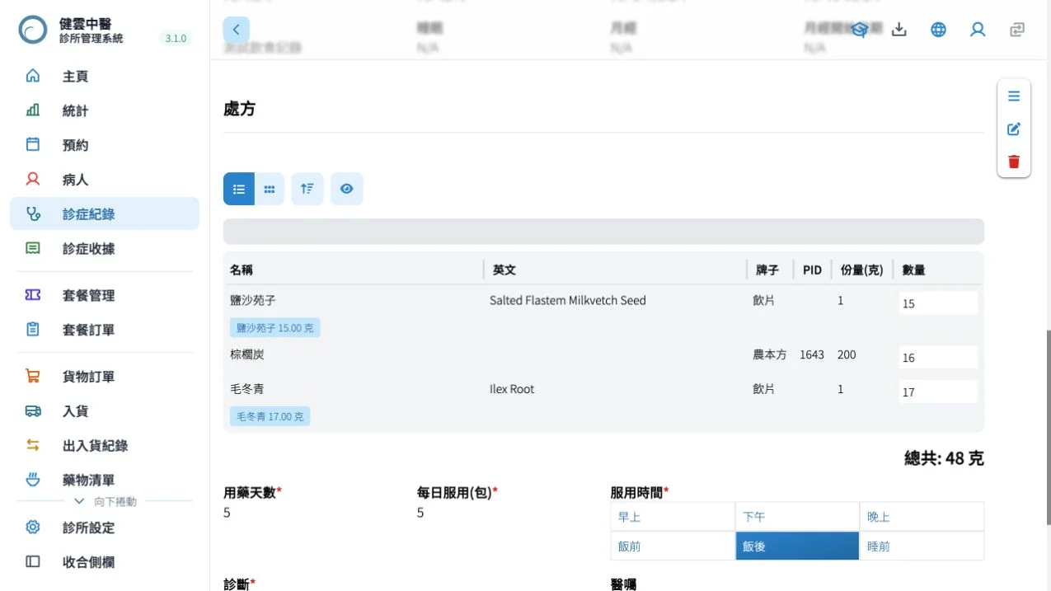This screenshot has height=591, width=1051.
Task: Click the PID column header
Action: [x=812, y=270]
